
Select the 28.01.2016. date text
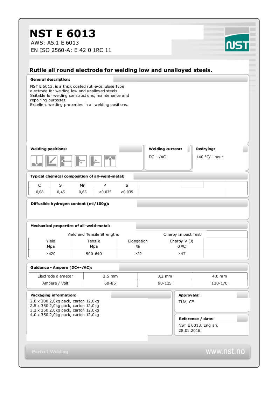pyautogui.click(x=190, y=330)
